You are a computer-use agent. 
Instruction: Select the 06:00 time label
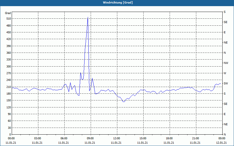tap(64, 138)
